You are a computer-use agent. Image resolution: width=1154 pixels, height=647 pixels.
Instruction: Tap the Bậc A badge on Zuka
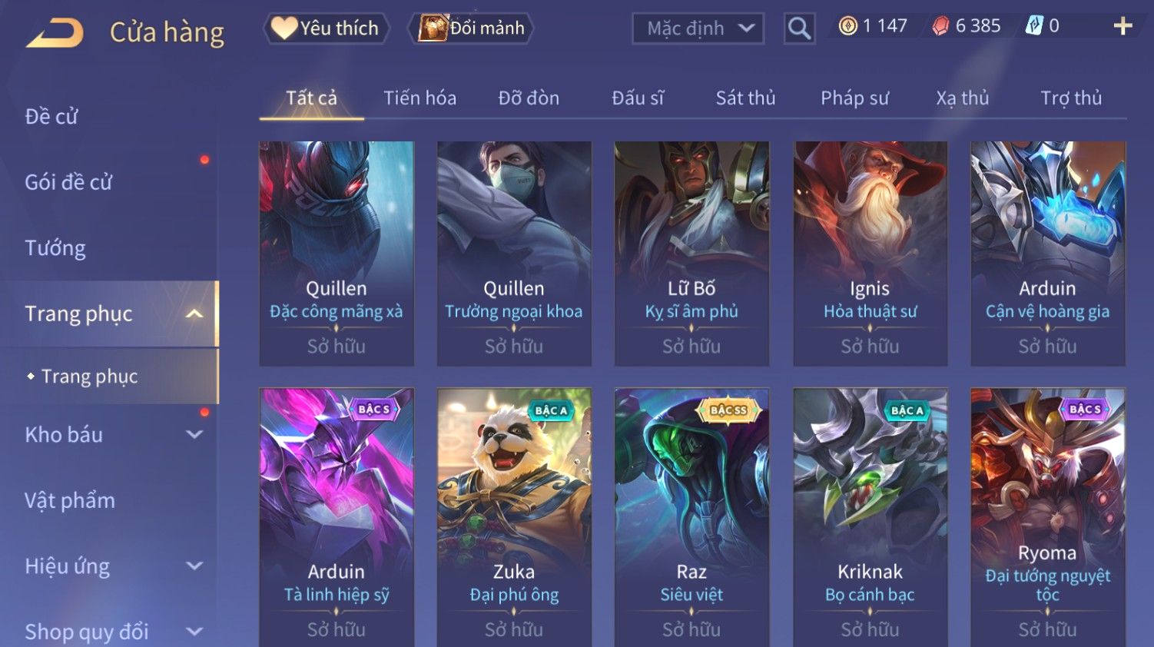point(551,410)
